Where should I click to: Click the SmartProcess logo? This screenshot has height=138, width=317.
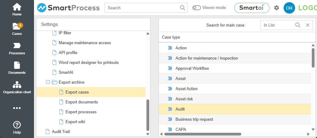68,8
